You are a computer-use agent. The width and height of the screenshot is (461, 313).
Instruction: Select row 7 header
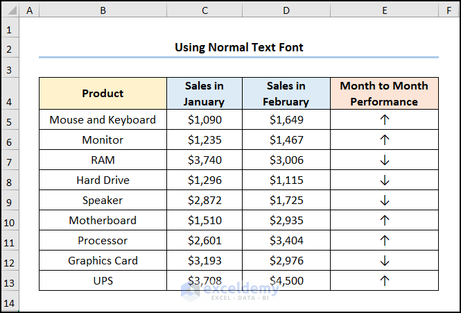point(9,160)
